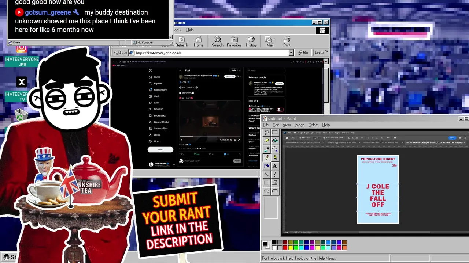This screenshot has width=469, height=263.
Task: Open the Image menu in Paint
Action: click(x=299, y=125)
